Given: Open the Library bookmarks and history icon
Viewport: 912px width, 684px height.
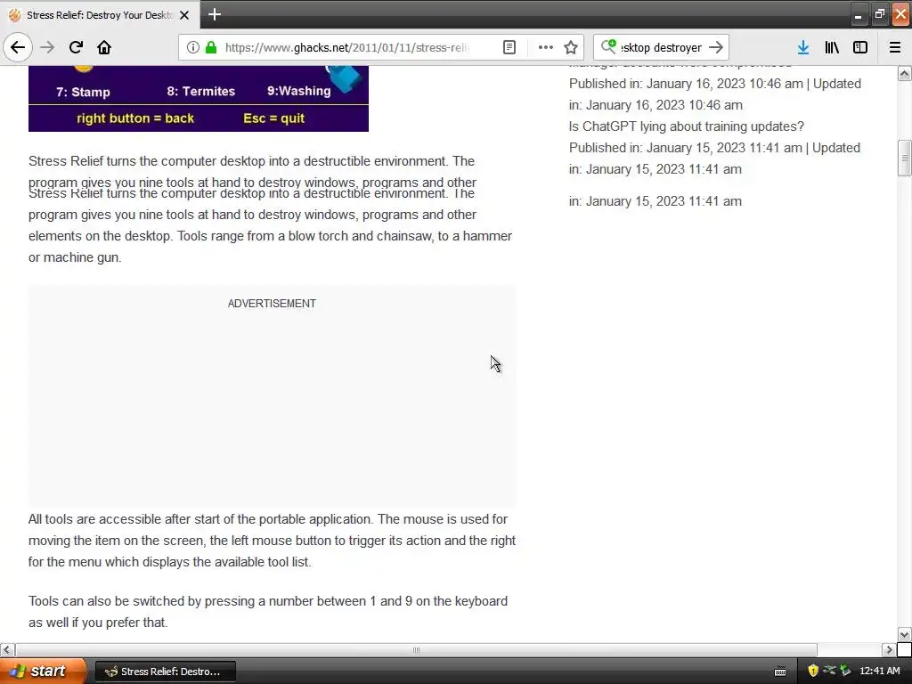Looking at the screenshot, I should pos(832,47).
